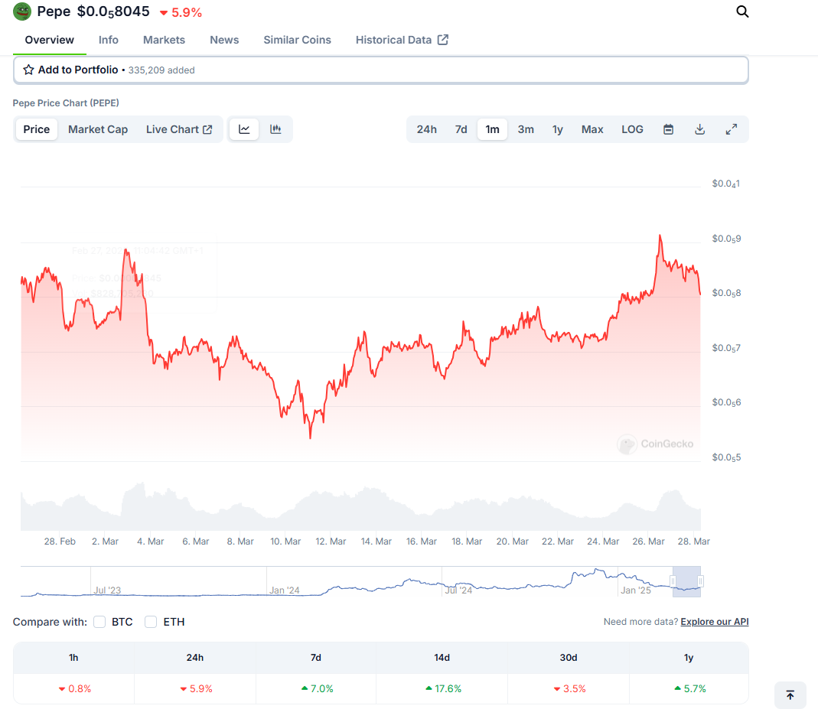Click the Pepe price in the header
This screenshot has width=818, height=709.
pyautogui.click(x=113, y=11)
